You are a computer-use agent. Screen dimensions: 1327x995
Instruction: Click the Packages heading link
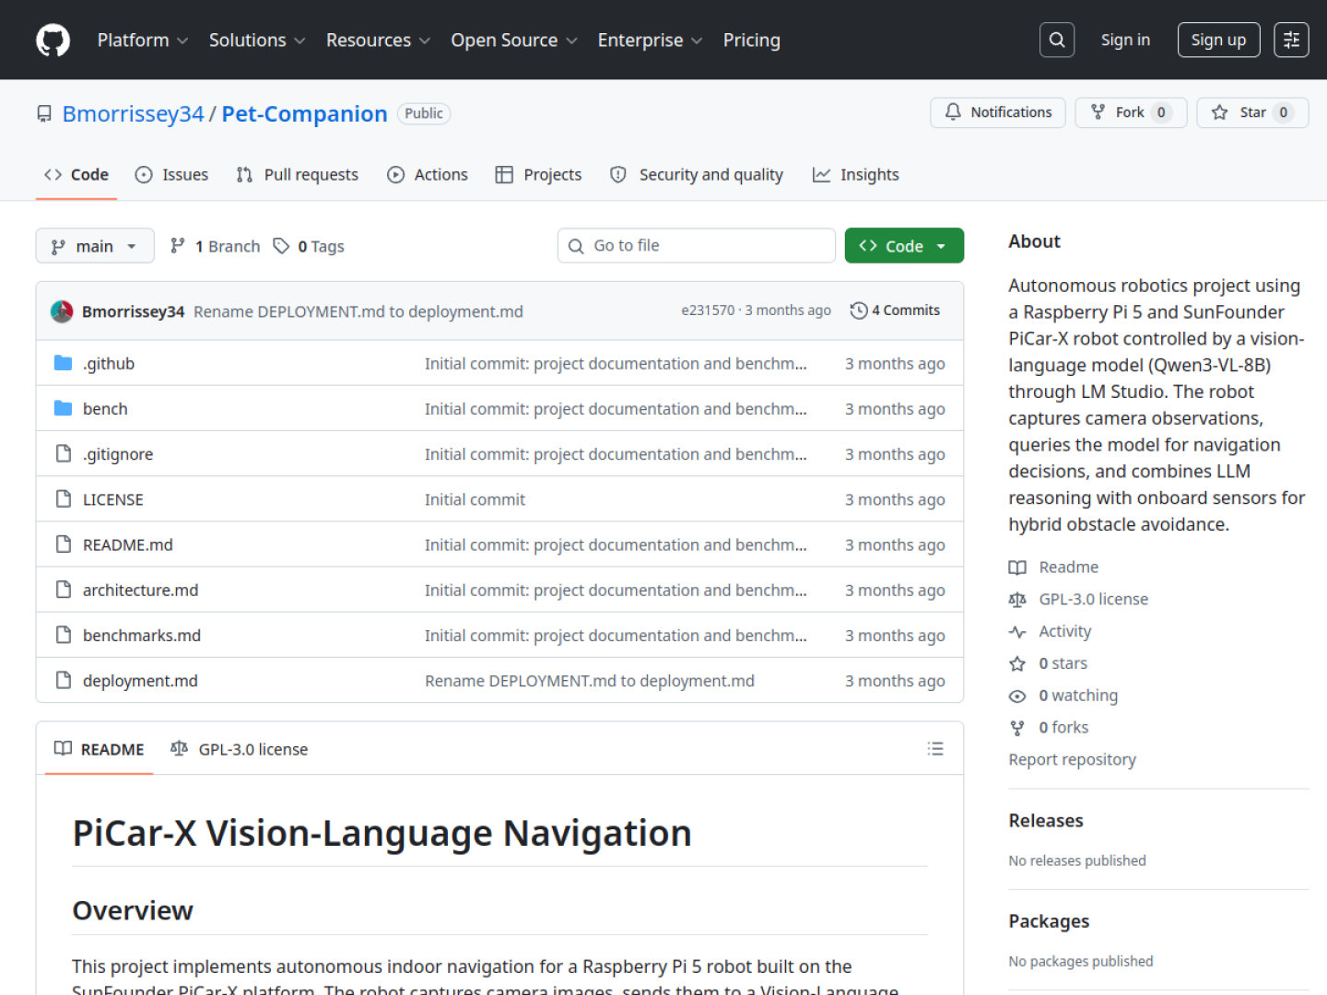pos(1049,921)
